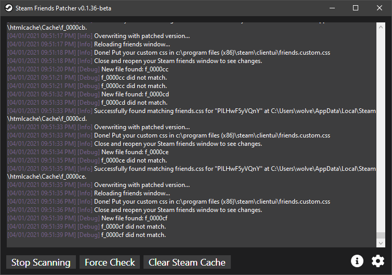The height and width of the screenshot is (275, 392).
Task: Open settings via gear icon
Action: click(x=378, y=261)
